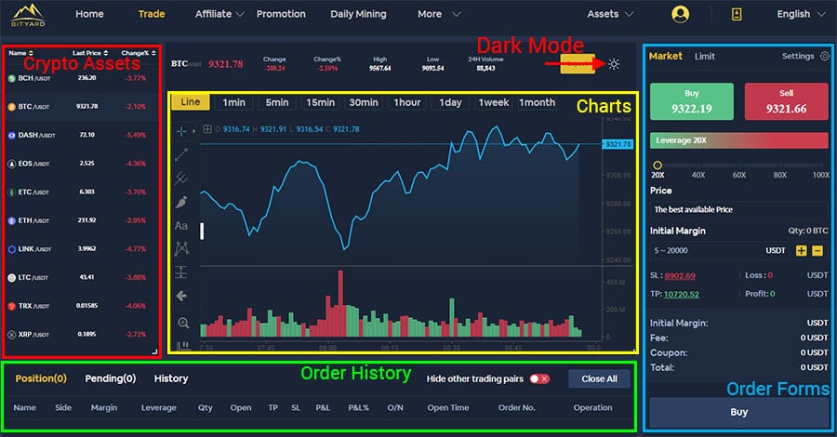
Task: Open the Assets dropdown menu
Action: click(x=610, y=14)
